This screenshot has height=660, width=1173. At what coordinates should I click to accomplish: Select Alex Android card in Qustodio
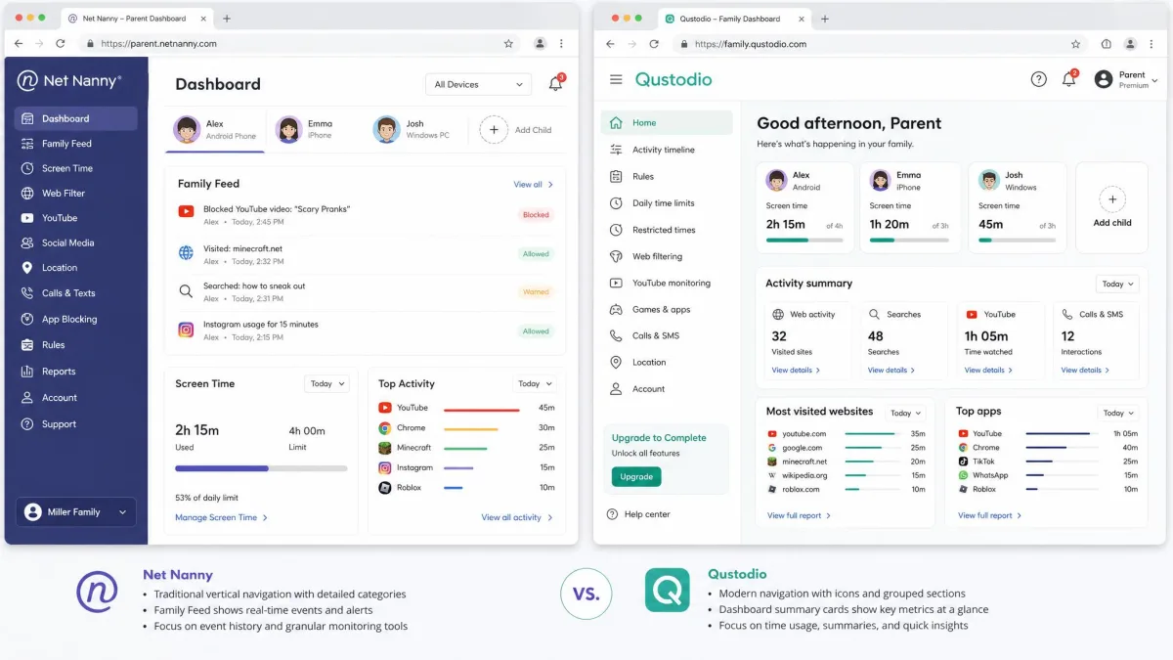tap(805, 207)
